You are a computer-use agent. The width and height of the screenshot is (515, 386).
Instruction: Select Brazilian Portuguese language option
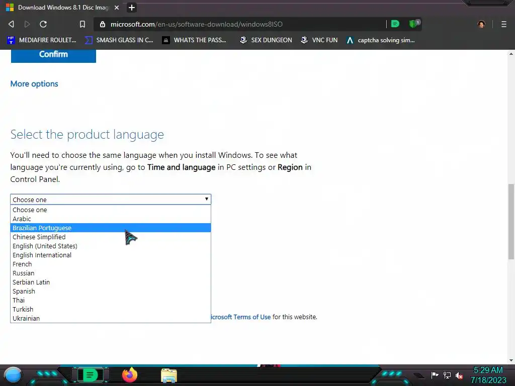[x=110, y=228]
